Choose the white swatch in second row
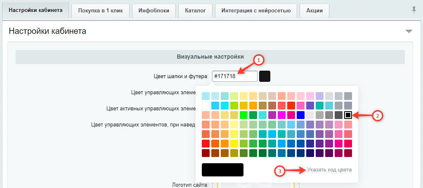 [206, 106]
